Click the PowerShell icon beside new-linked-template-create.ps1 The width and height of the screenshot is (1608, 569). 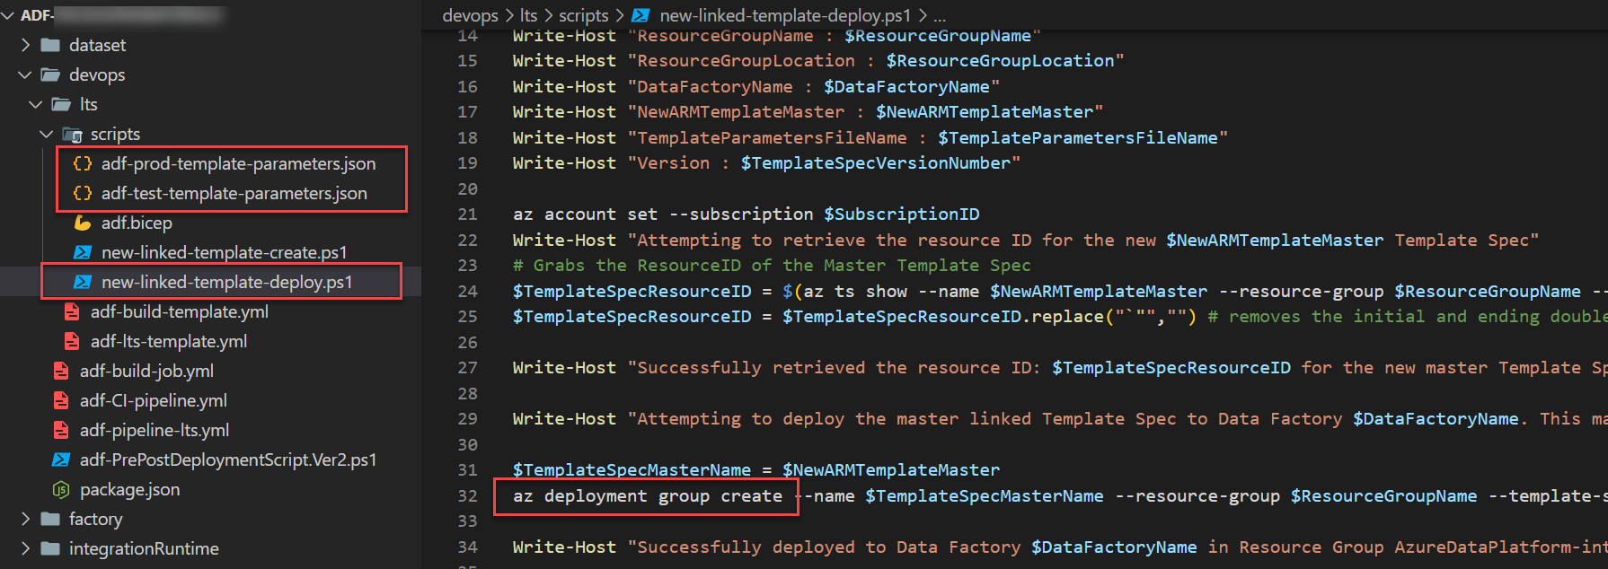[83, 253]
